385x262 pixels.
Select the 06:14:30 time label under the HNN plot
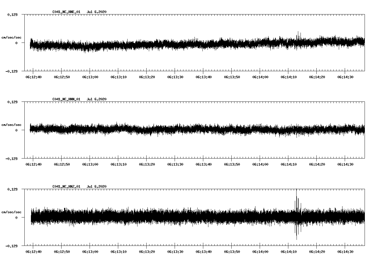tap(345, 164)
